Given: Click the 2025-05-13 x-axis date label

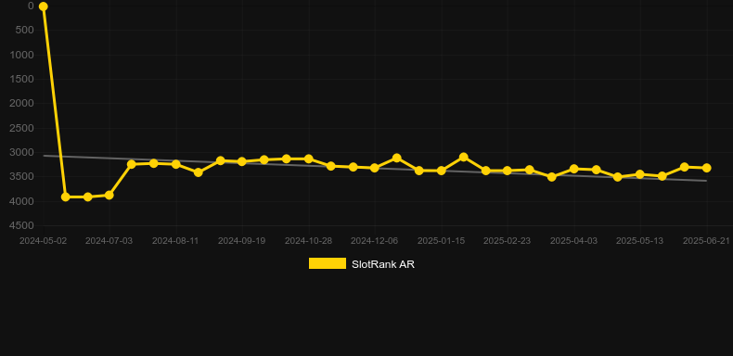Looking at the screenshot, I should click(x=639, y=241).
